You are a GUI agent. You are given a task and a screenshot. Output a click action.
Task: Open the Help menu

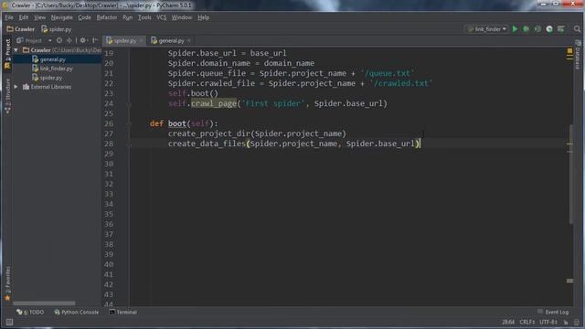[x=203, y=17]
